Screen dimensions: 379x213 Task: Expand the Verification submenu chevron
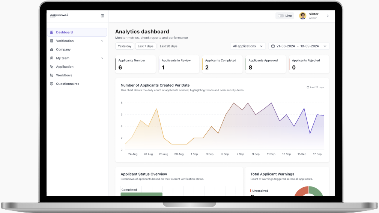(x=102, y=41)
